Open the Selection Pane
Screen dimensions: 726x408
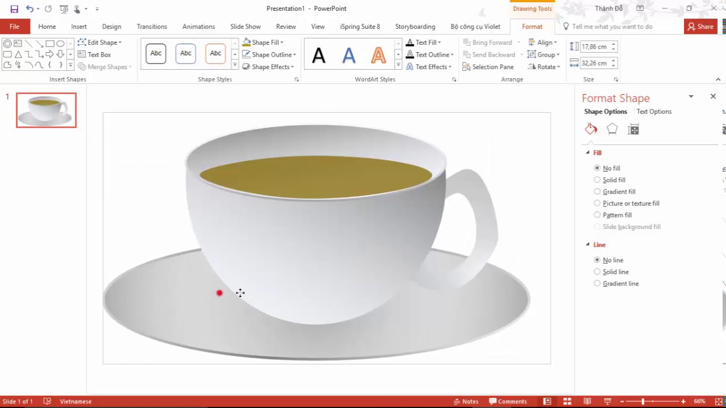pos(488,67)
